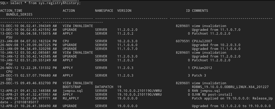Click the 'jvmpsu.sql' action value
The width and height of the screenshot is (275, 109).
click(x=73, y=91)
